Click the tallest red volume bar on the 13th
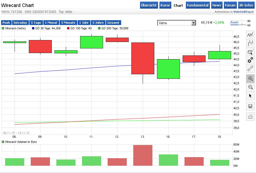Image resolution: width=256 pixels, height=173 pixels. click(x=143, y=155)
